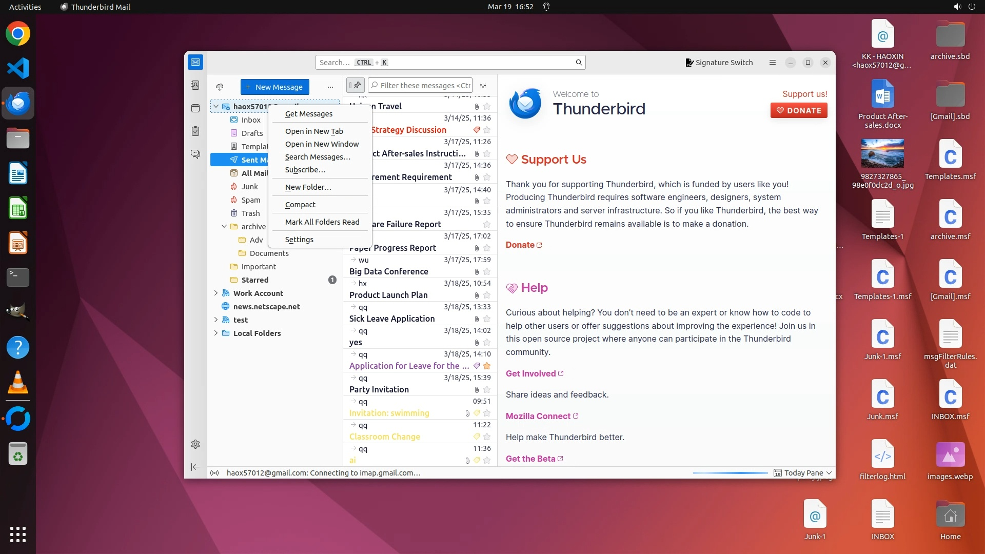Collapse the archive folder

coord(224,227)
